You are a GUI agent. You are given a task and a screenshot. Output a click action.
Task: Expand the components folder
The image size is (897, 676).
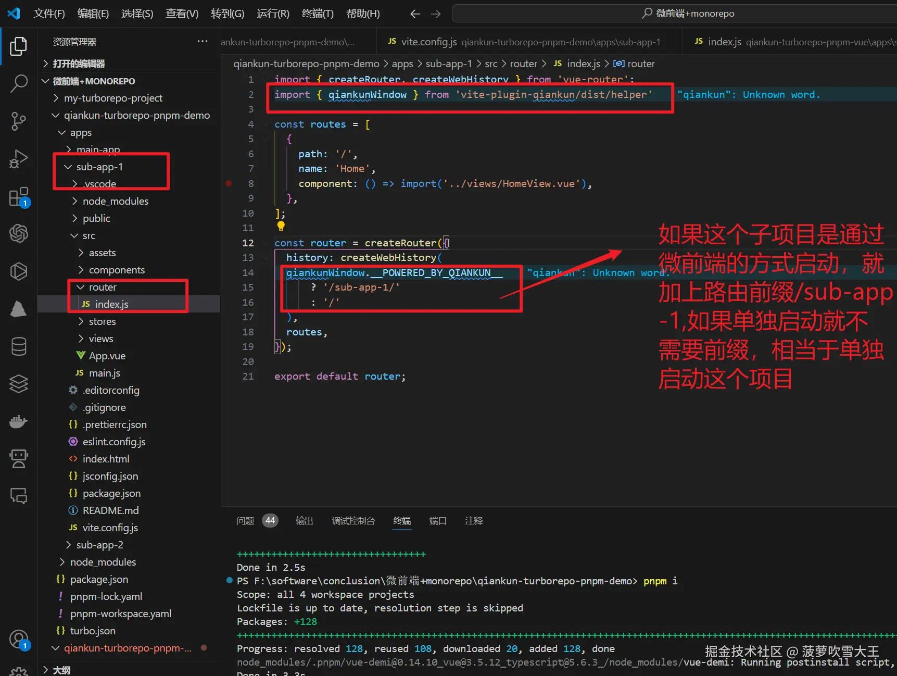(129, 270)
